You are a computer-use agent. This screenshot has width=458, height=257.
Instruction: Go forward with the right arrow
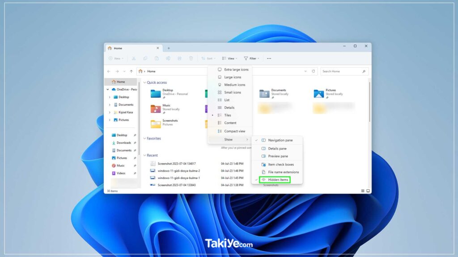[117, 71]
